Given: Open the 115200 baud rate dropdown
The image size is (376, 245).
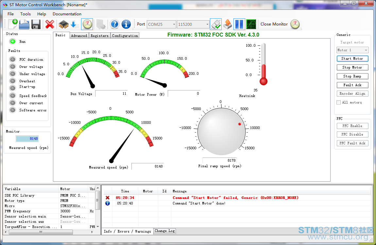Looking at the screenshot, I should tap(207, 24).
